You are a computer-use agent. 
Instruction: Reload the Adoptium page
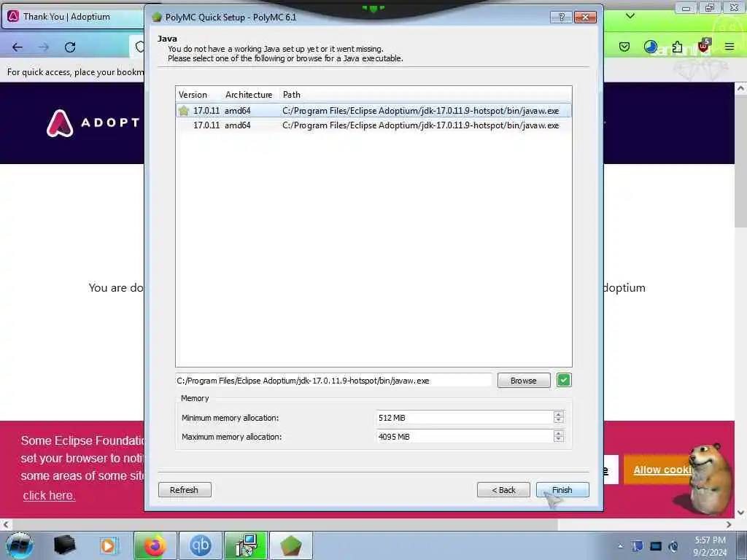pyautogui.click(x=70, y=47)
